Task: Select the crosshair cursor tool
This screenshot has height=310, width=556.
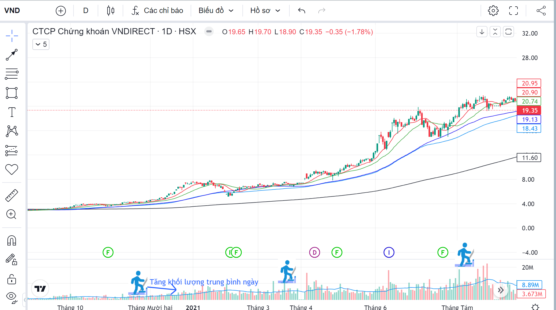Action: (12, 36)
